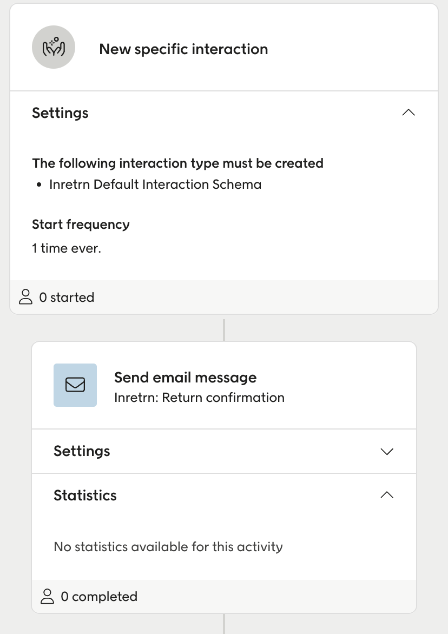Click the 0 started counter

coord(67,296)
